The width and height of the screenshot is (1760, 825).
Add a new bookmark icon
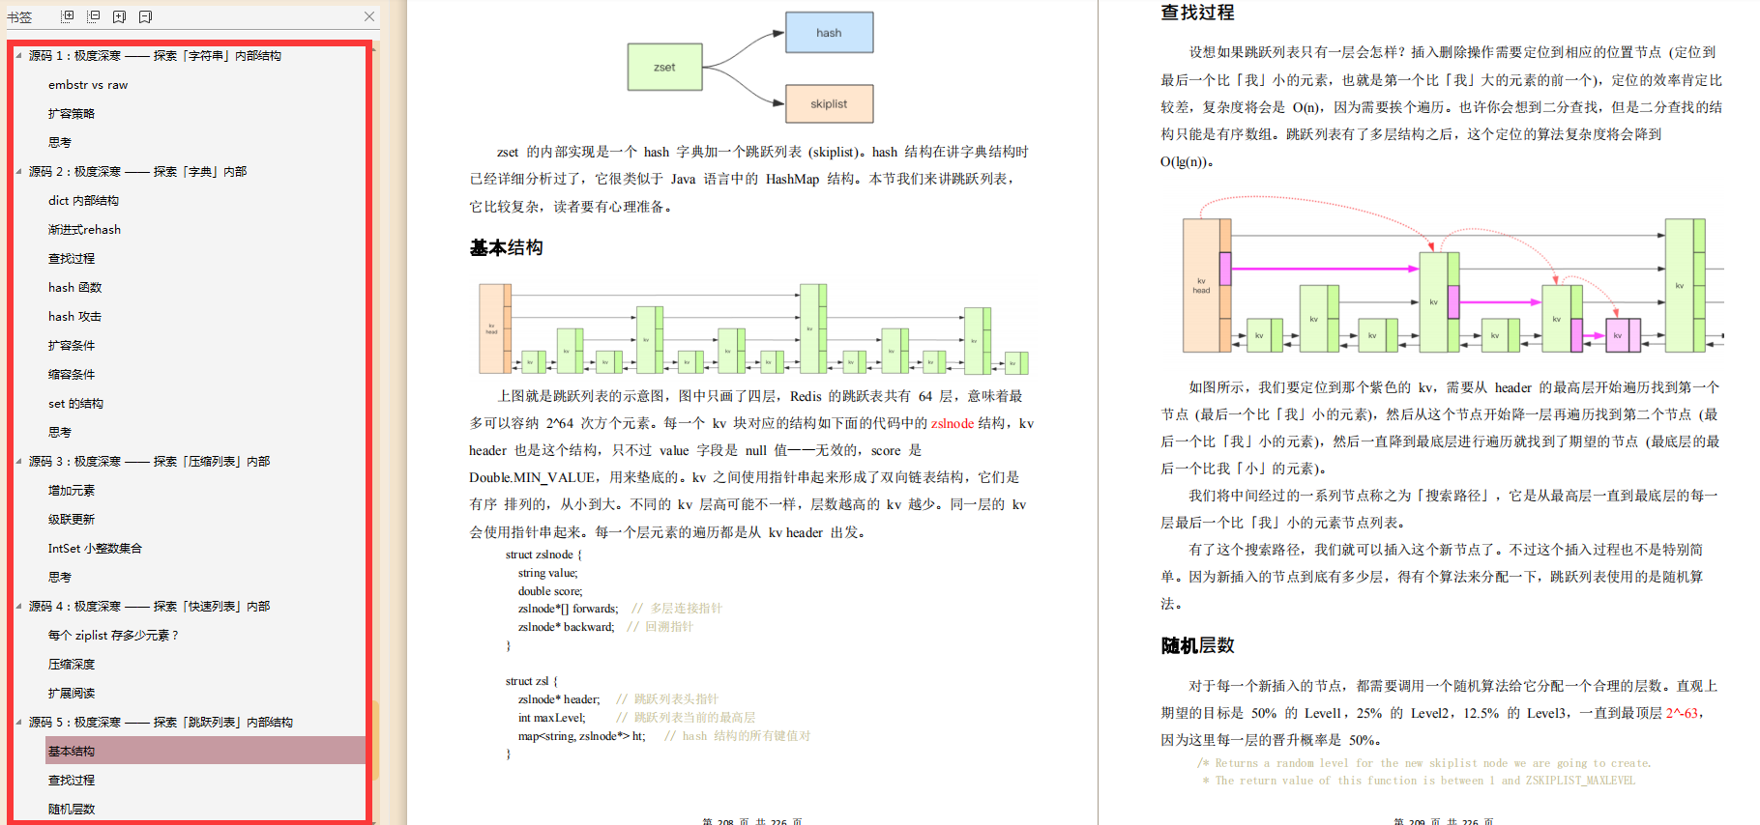[119, 16]
